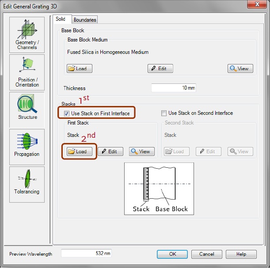Click the disabled Second Stack Load button
Viewport: 270px width, 268px height.
pos(177,151)
